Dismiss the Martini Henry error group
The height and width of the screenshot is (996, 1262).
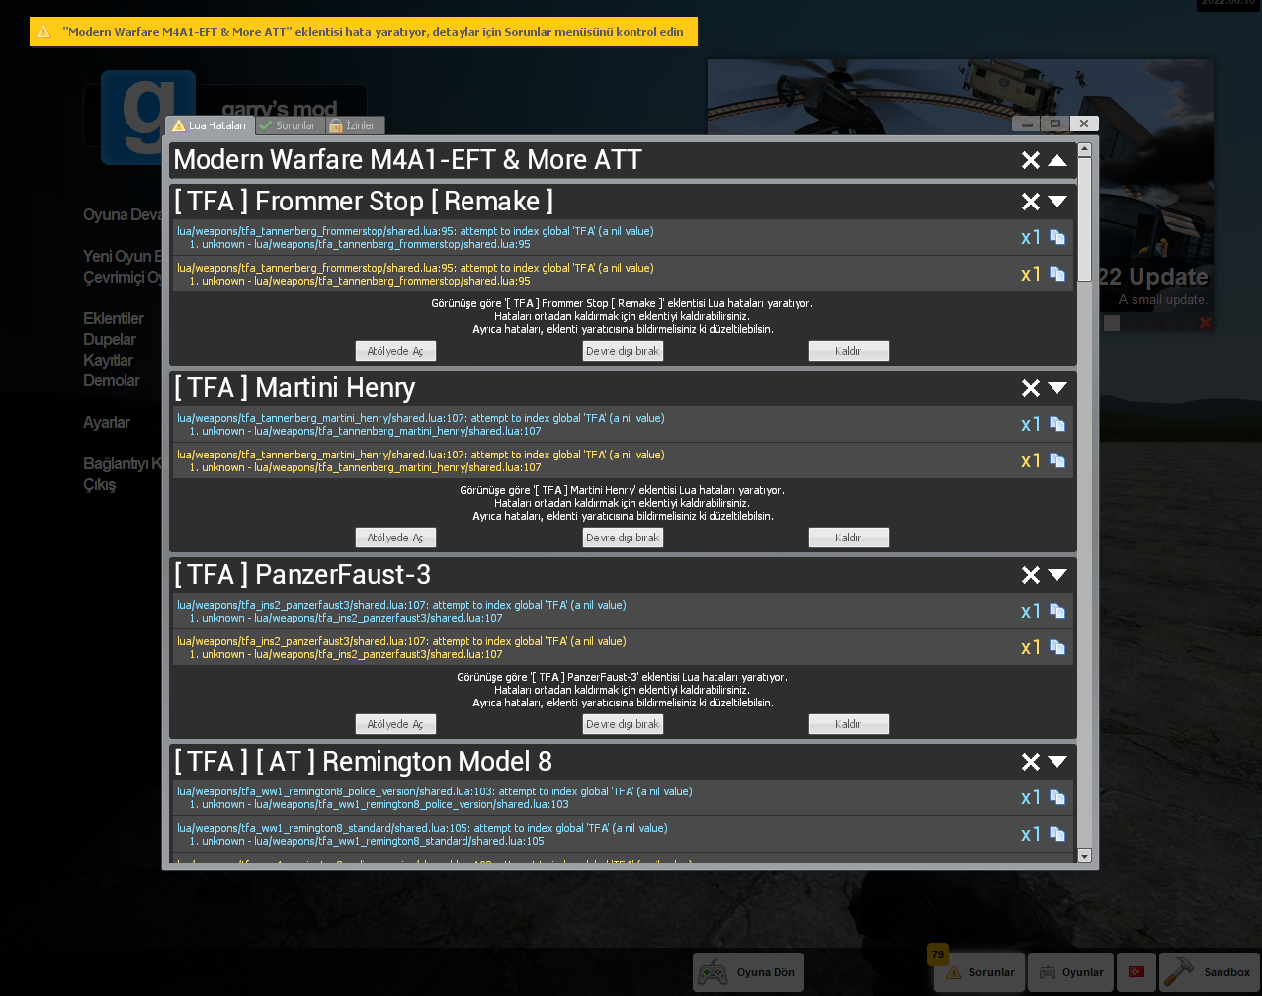[x=1031, y=388]
